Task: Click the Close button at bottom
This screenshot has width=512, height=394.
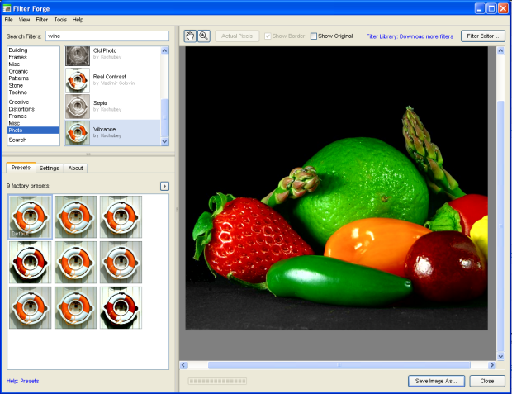Action: tap(487, 381)
